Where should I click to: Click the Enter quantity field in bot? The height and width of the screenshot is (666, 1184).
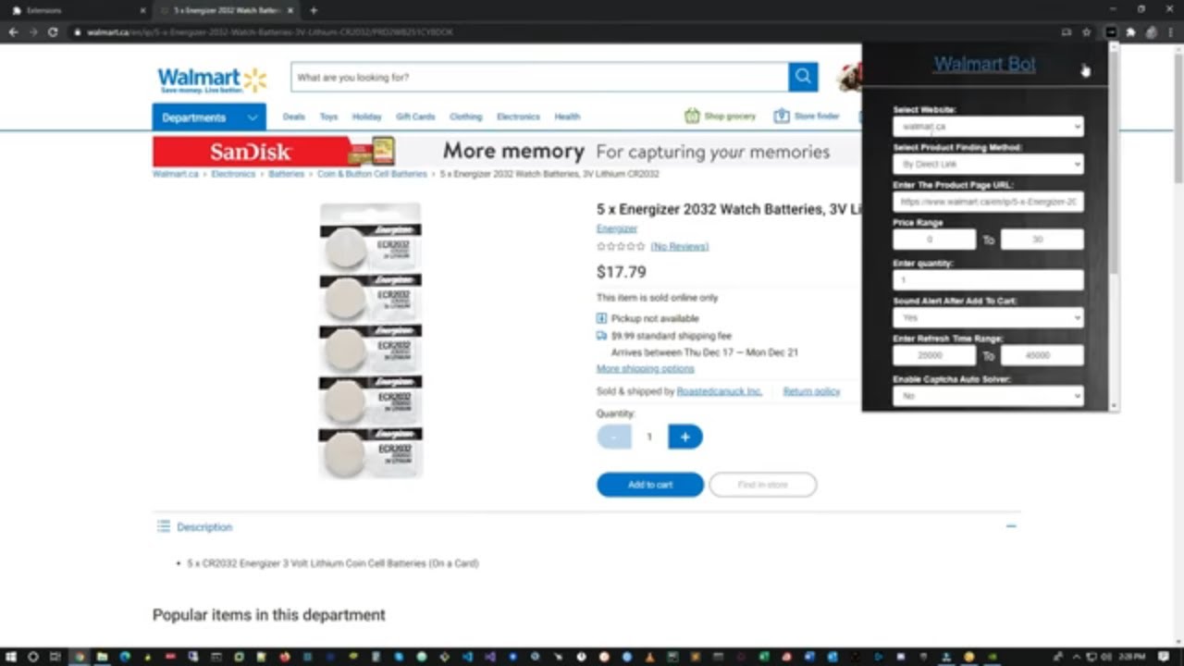click(988, 279)
